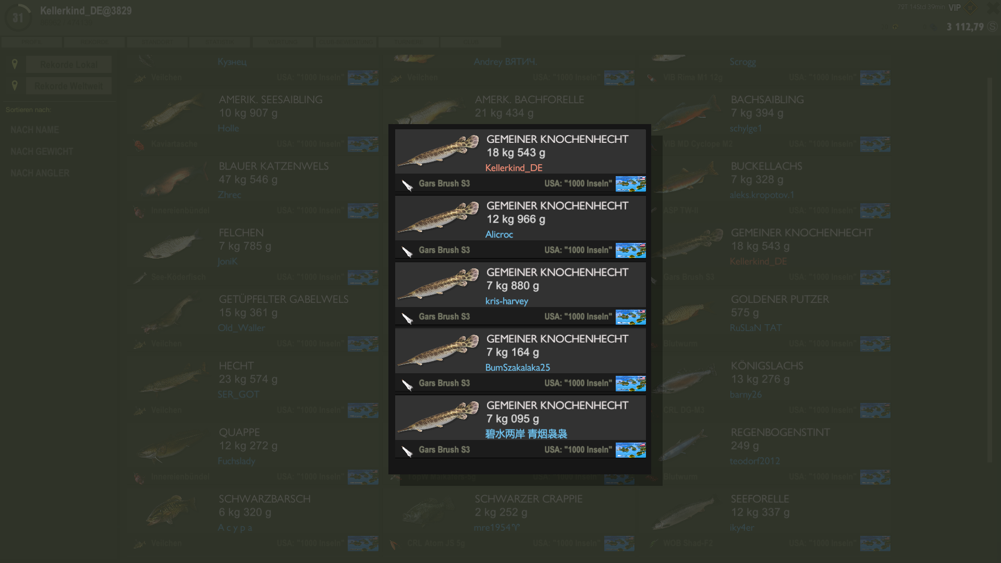Select player name BumSzakalaka25
The image size is (1001, 563).
point(517,368)
